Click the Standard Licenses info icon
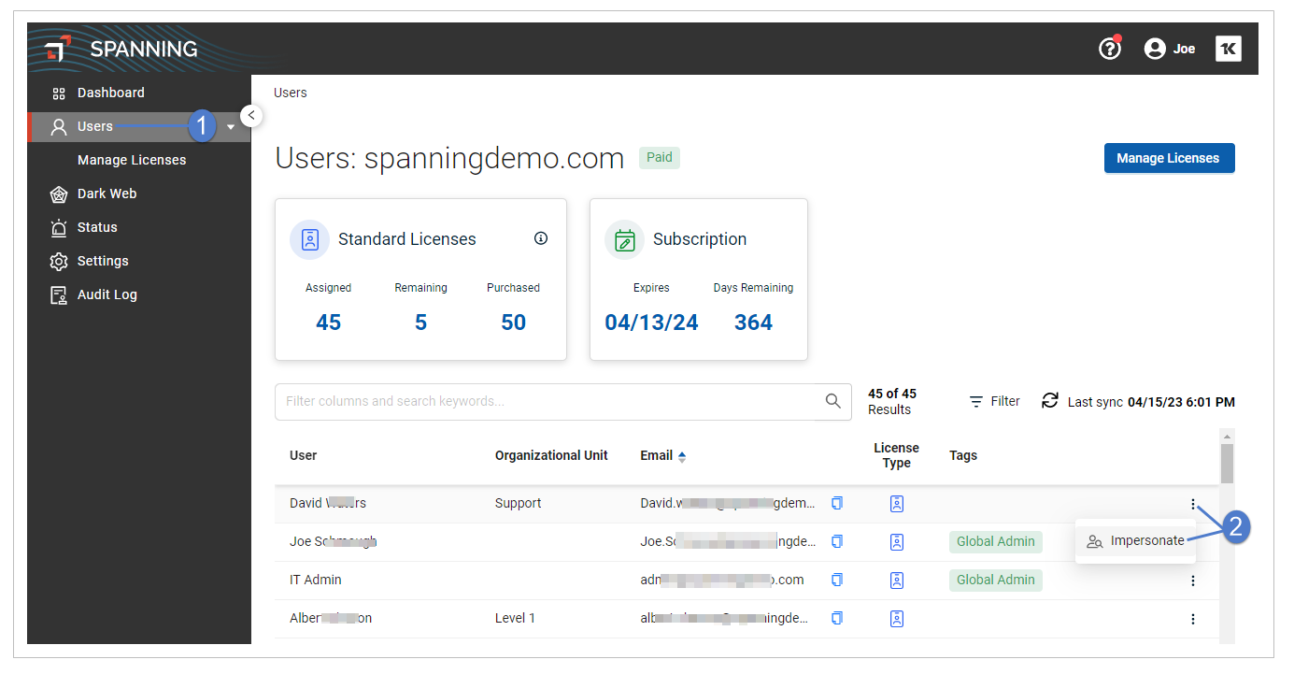 pos(541,238)
